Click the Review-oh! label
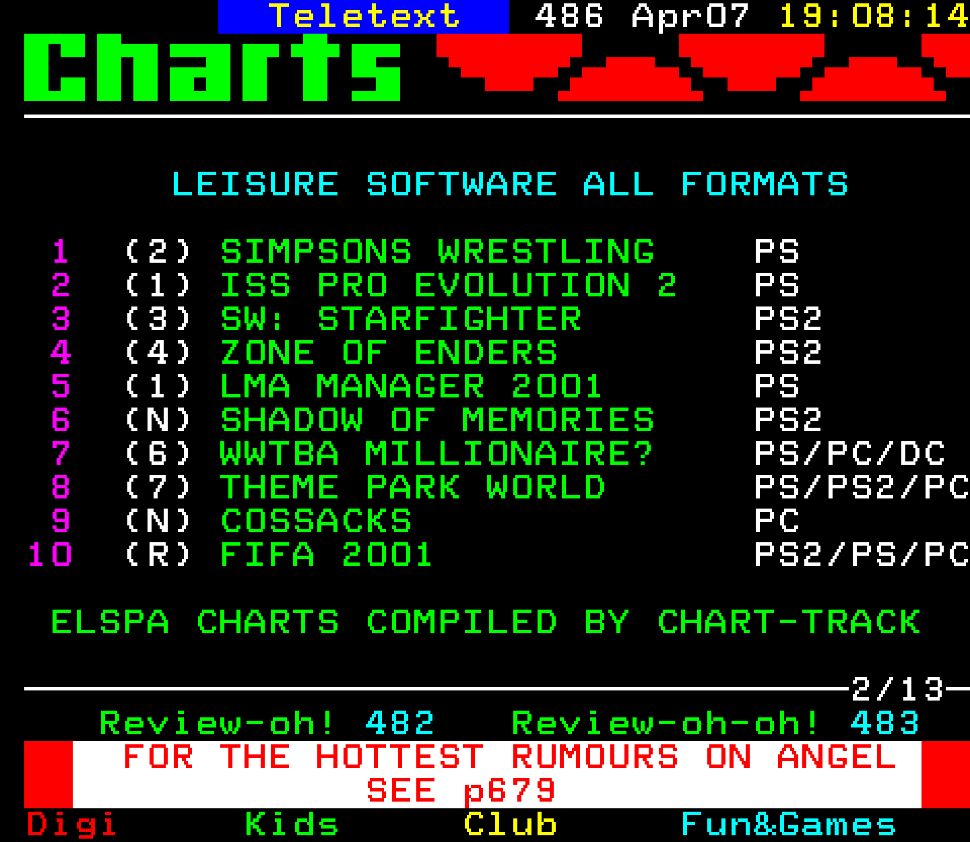Screen dimensions: 970x842 click(217, 723)
